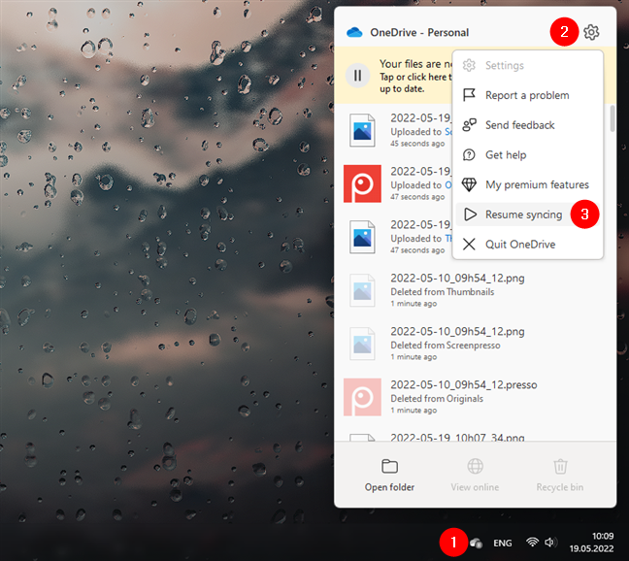
Task: Open the Wi-Fi network tray icon
Action: coord(532,543)
